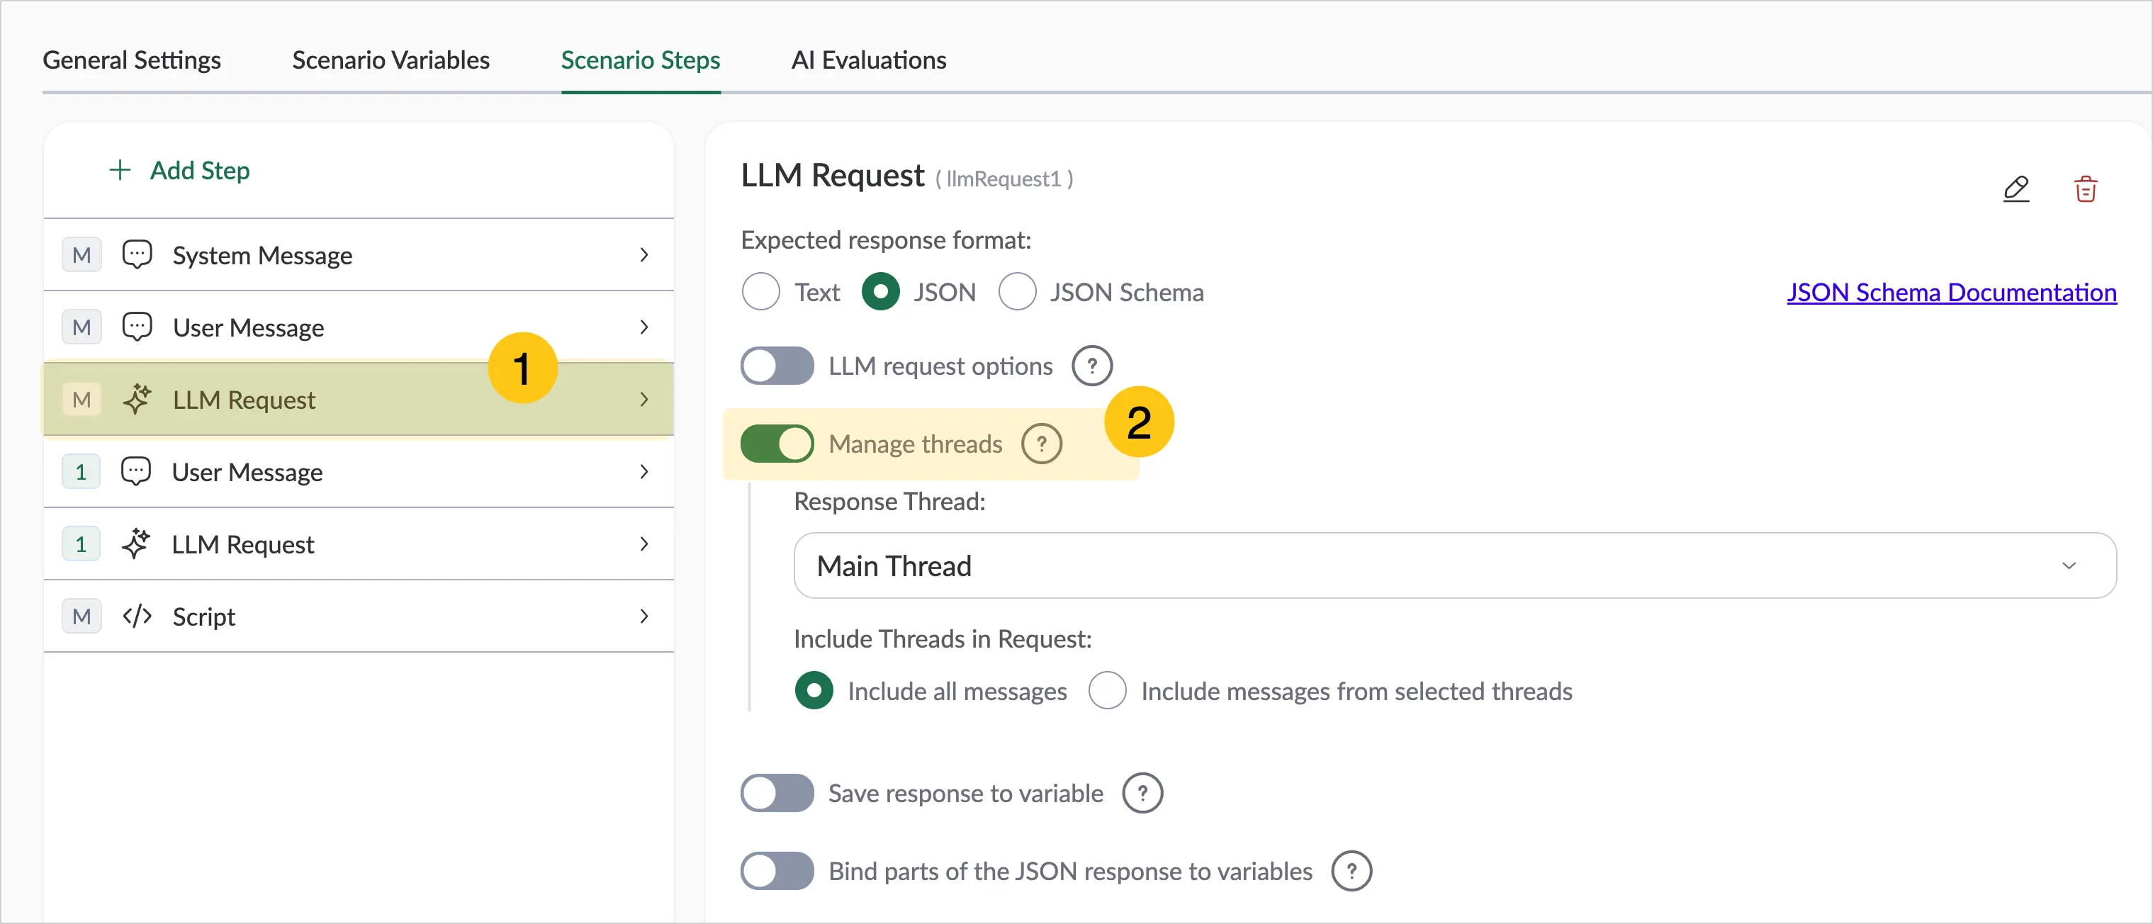Select the thread 1 User Message step
The width and height of the screenshot is (2153, 924).
click(359, 472)
